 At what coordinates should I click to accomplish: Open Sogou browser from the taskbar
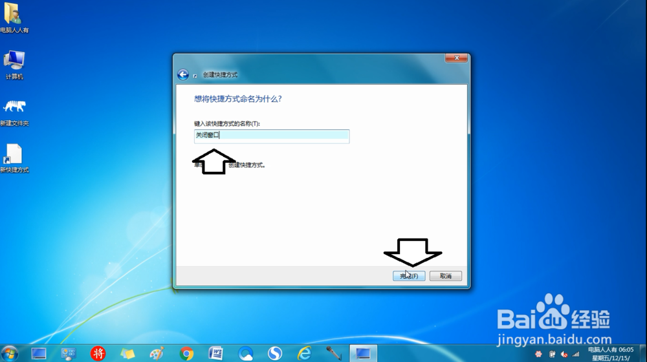tap(275, 354)
